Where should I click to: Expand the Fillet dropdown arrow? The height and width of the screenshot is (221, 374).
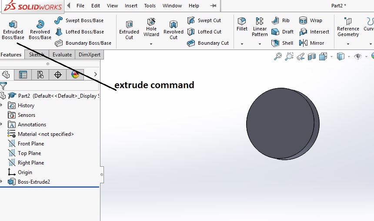(242, 44)
